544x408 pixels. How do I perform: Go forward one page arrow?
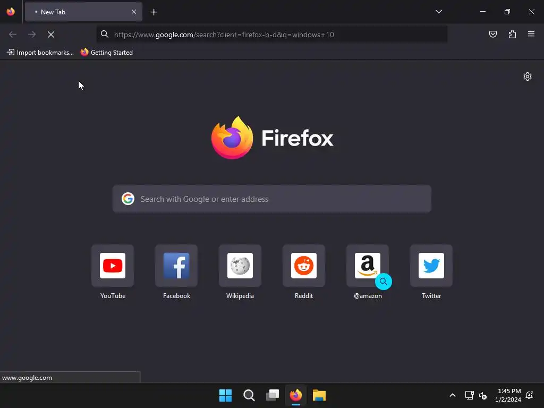32,35
